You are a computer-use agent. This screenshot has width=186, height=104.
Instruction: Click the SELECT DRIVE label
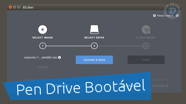[94, 38]
